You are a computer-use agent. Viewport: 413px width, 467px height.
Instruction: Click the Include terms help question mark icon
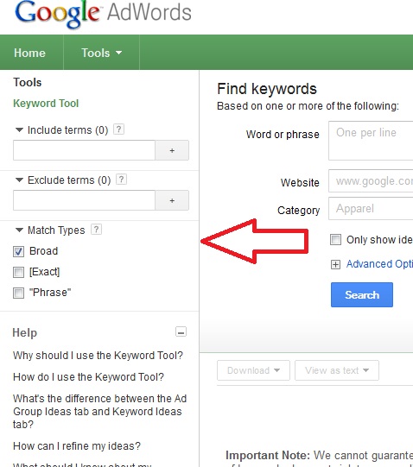[x=118, y=129]
